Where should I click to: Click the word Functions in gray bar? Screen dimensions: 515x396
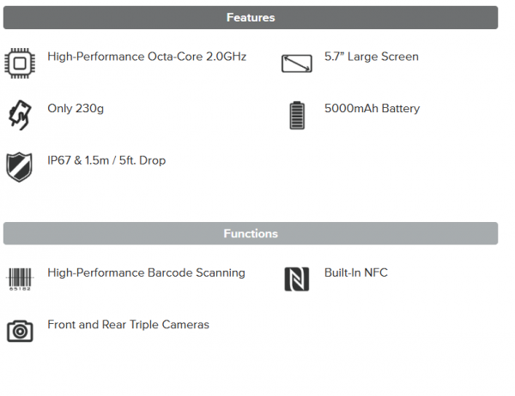[251, 233]
